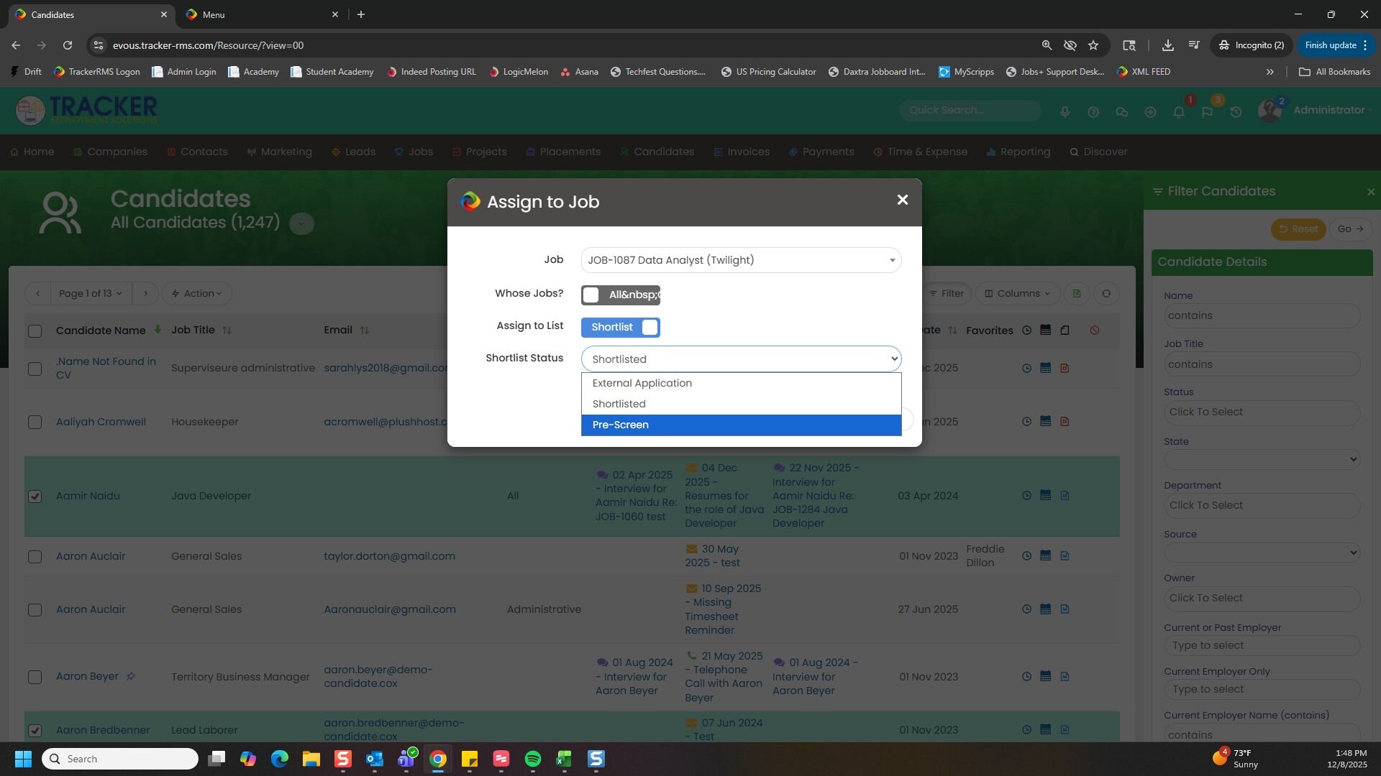Expand the Job selection dropdown

[x=741, y=260]
